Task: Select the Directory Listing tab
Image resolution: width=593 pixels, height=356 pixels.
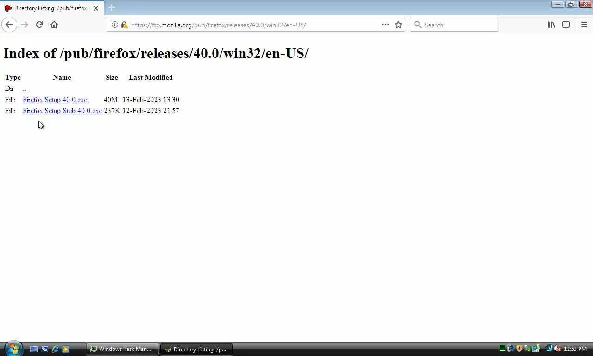Action: [51, 8]
